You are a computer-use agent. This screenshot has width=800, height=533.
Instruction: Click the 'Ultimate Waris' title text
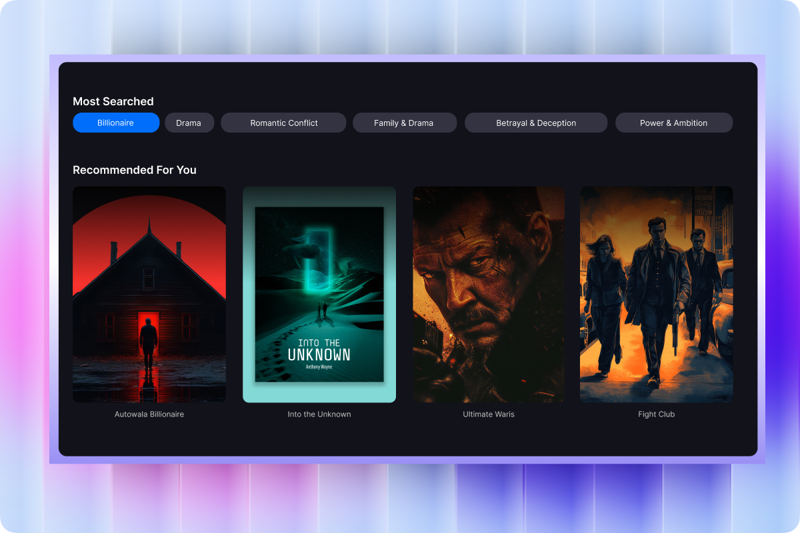(489, 414)
